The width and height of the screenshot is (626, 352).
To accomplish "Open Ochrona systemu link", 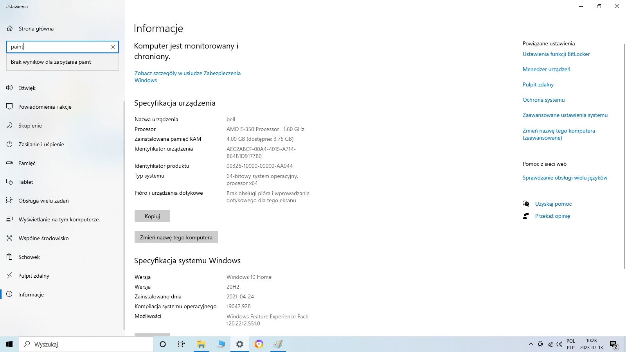I will pyautogui.click(x=543, y=100).
